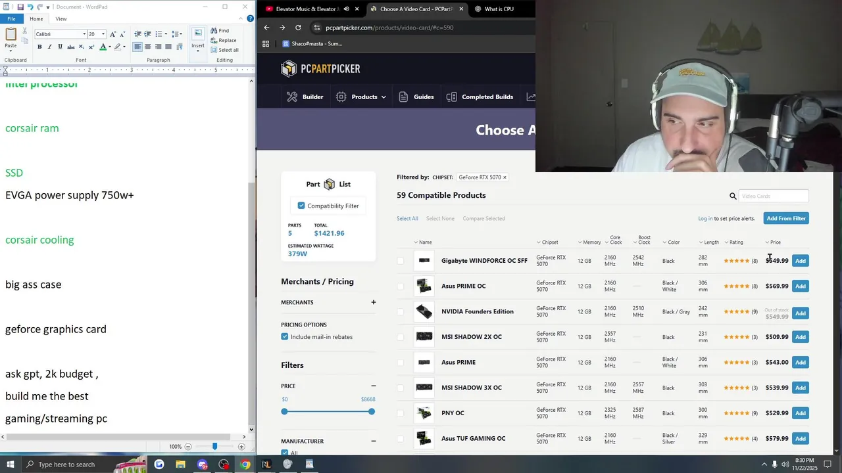
Task: Decrease indent in WordPad
Action: 137,34
